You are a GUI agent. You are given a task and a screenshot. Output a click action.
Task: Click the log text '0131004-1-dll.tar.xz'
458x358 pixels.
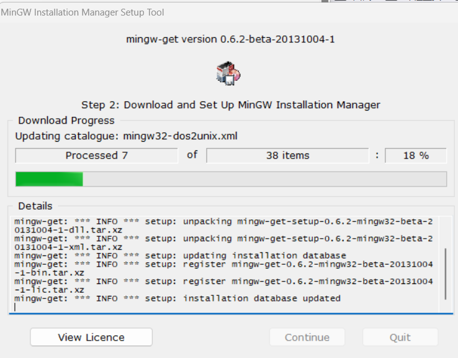[x=68, y=230]
